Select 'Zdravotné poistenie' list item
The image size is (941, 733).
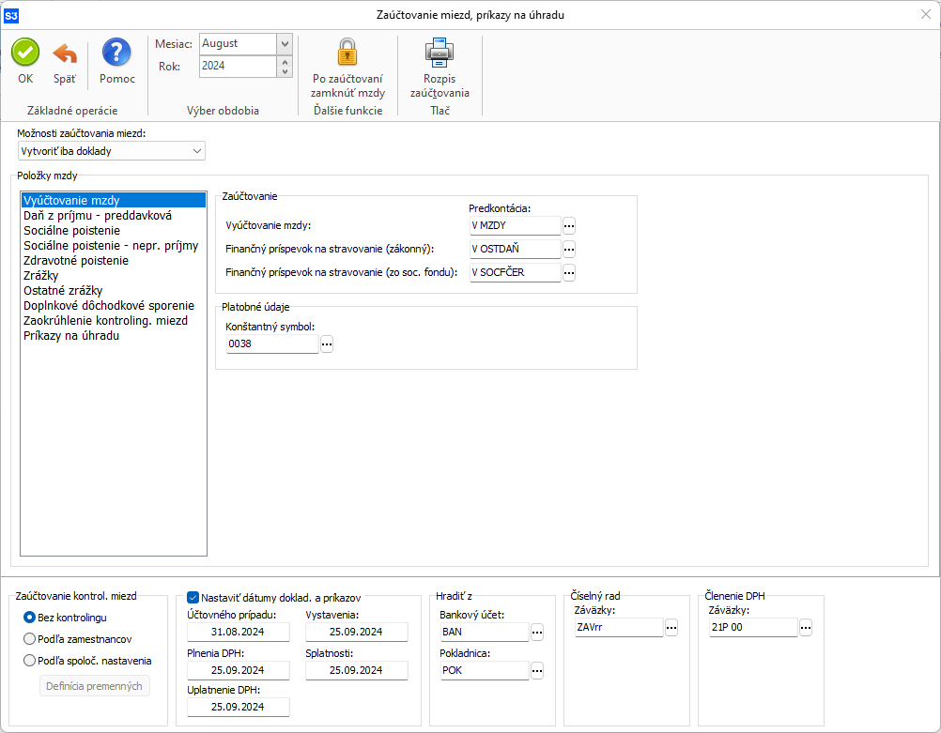pos(114,260)
